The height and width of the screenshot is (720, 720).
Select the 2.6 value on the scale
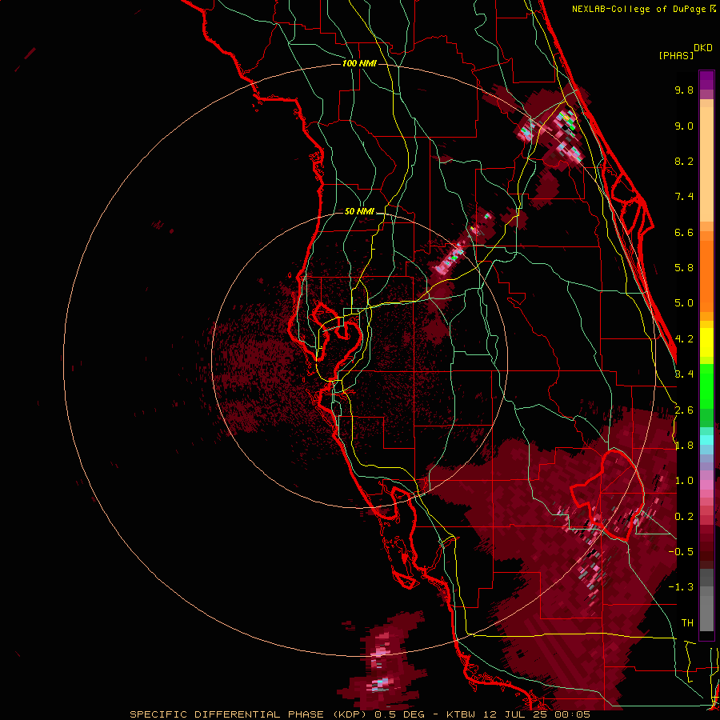pos(684,410)
